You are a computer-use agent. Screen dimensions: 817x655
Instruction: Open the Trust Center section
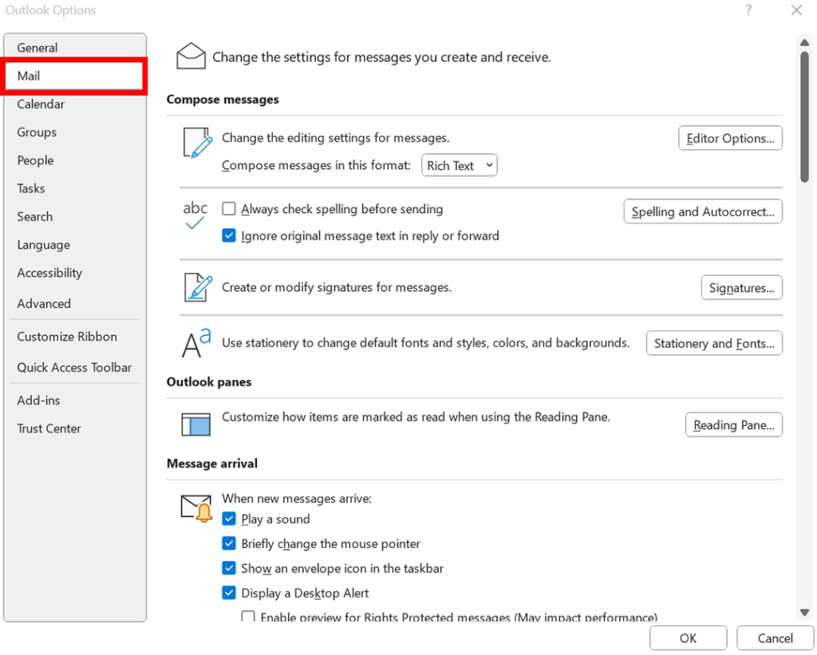[x=49, y=428]
